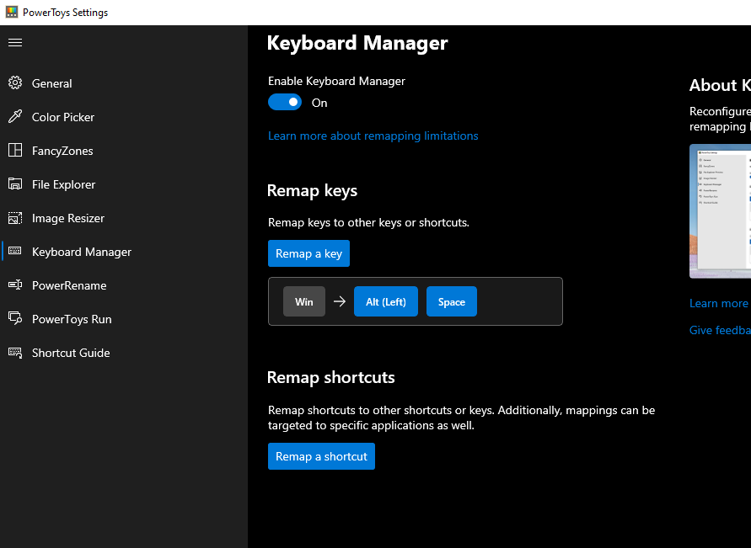751x548 pixels.
Task: Go to Shortcut Guide page
Action: click(x=124, y=353)
